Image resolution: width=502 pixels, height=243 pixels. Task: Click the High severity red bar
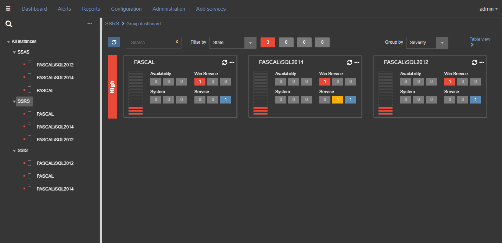tap(112, 87)
